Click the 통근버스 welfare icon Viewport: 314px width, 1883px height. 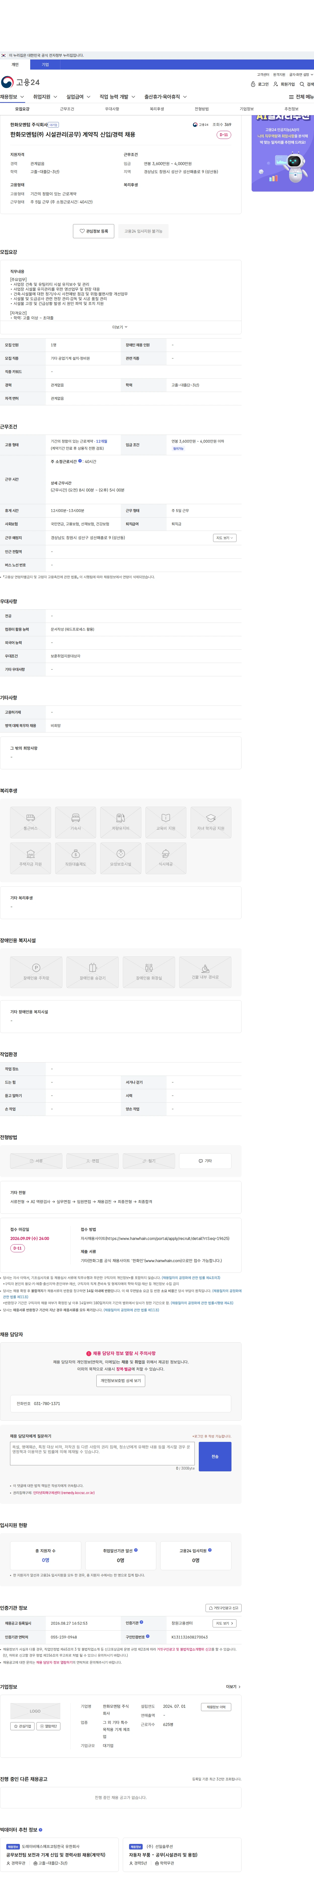[31, 822]
